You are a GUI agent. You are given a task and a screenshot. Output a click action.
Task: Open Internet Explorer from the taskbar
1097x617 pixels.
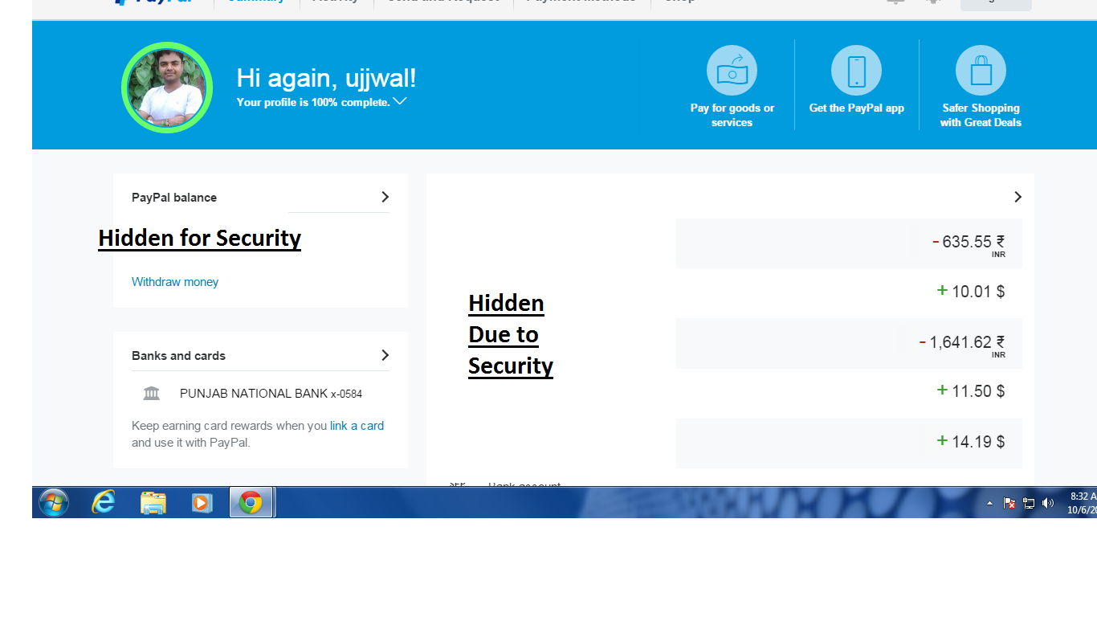tap(104, 503)
